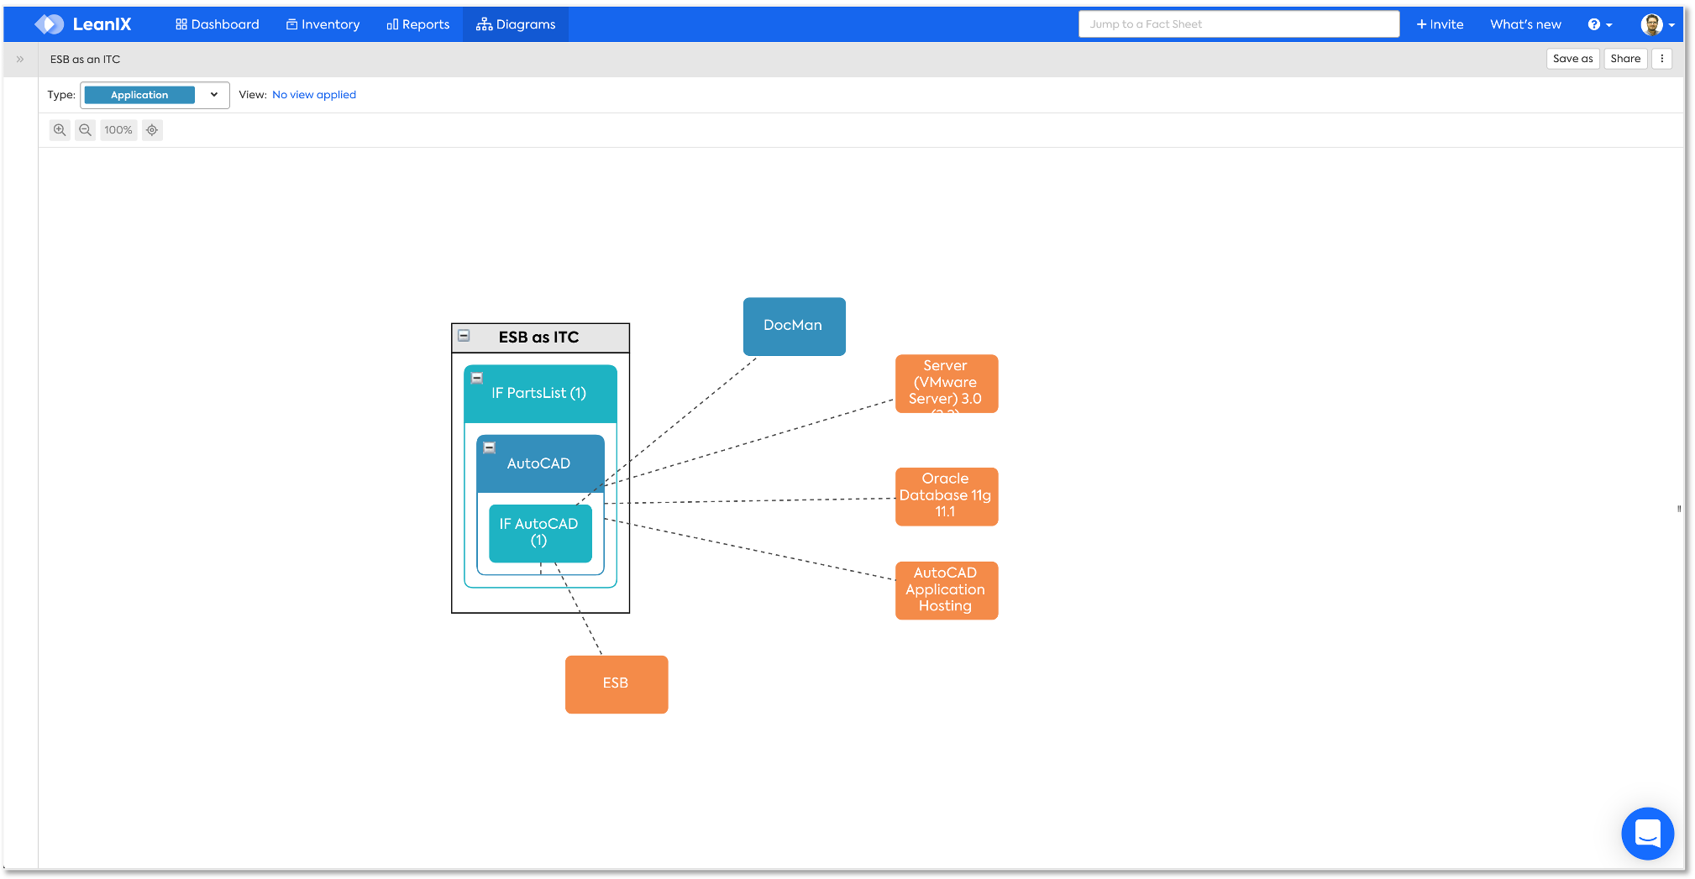
Task: Click the ESB as an ITC diagram title
Action: point(85,60)
